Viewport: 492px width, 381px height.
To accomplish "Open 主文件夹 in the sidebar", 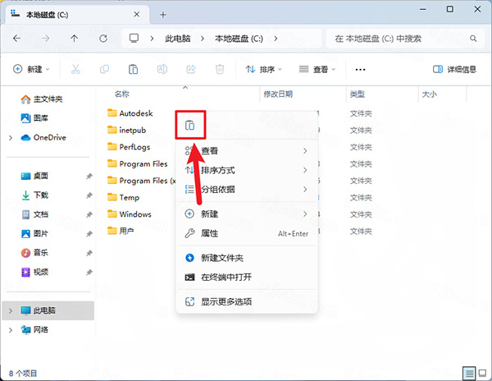I will tap(42, 99).
